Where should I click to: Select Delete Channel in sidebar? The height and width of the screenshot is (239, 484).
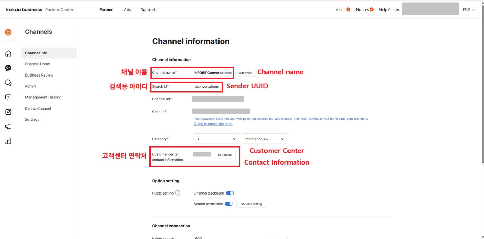click(x=38, y=109)
